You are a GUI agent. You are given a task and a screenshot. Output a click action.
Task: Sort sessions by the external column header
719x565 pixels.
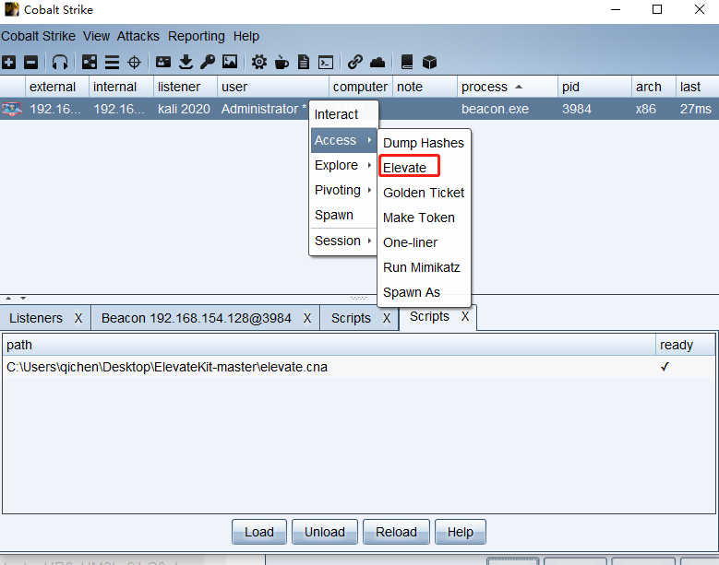coord(56,87)
